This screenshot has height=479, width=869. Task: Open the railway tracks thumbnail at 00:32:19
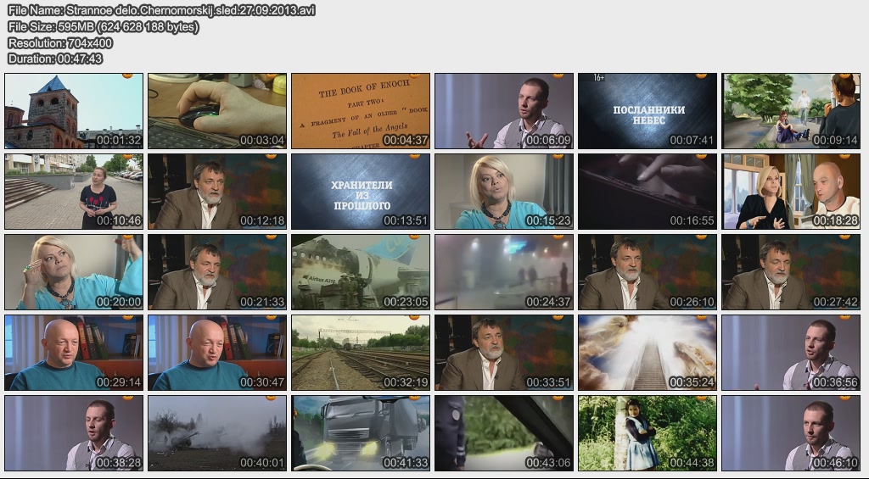360,352
